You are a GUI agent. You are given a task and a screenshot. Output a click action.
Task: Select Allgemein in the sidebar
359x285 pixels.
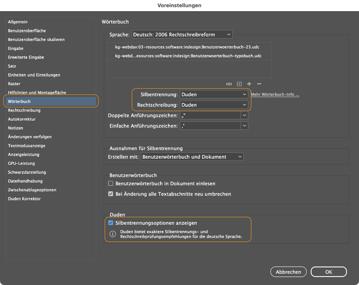click(51, 22)
